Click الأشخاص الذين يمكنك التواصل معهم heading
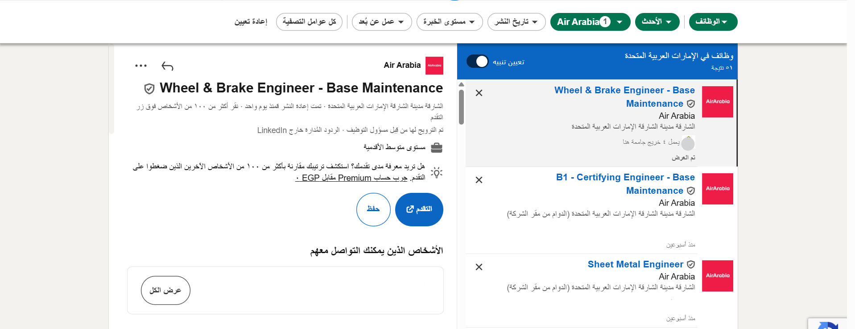Screen dimensions: 855x329 pyautogui.click(x=376, y=250)
